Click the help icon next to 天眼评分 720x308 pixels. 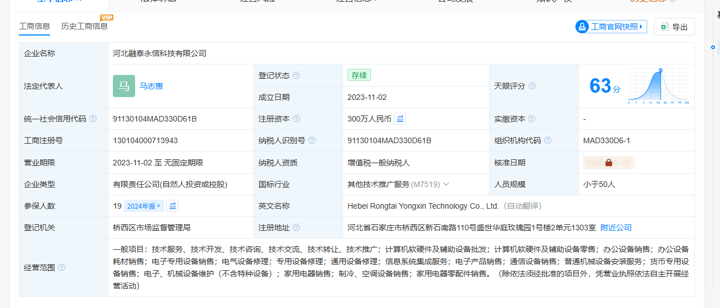532,86
